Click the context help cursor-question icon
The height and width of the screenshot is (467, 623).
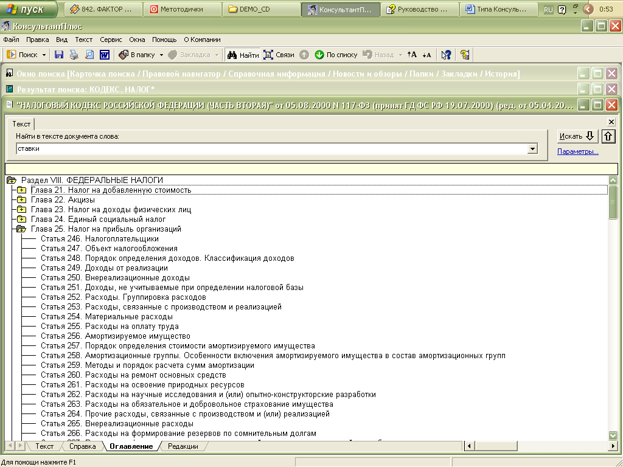pyautogui.click(x=446, y=55)
